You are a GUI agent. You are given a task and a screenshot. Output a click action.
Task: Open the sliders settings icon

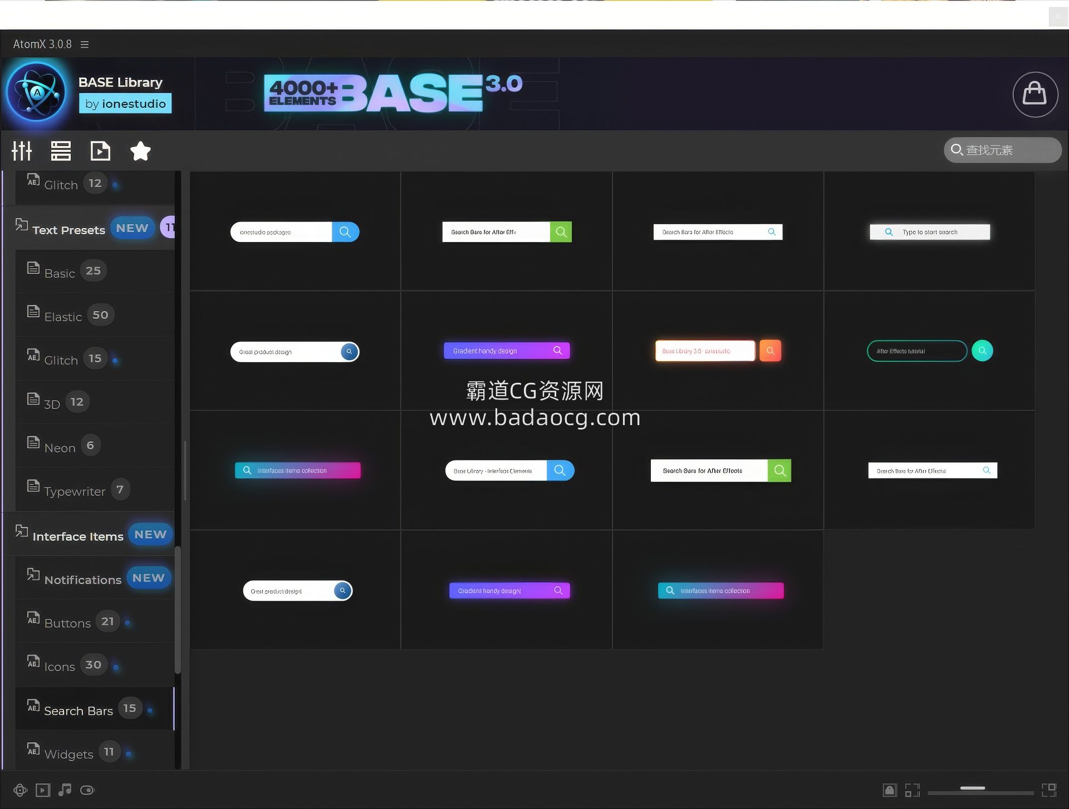(22, 151)
